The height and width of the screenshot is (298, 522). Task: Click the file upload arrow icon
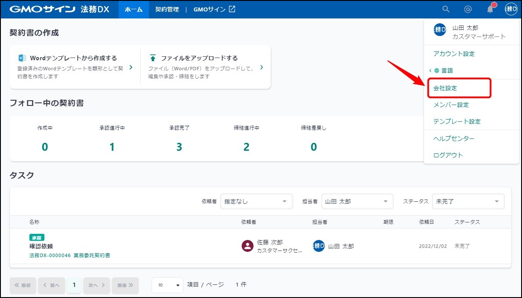pos(153,58)
